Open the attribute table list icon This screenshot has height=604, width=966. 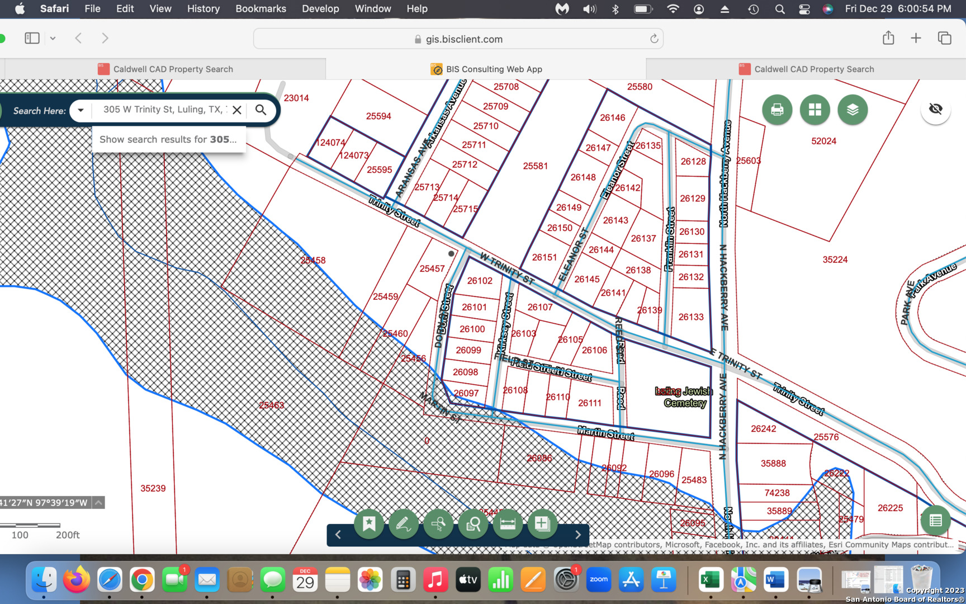tap(935, 521)
